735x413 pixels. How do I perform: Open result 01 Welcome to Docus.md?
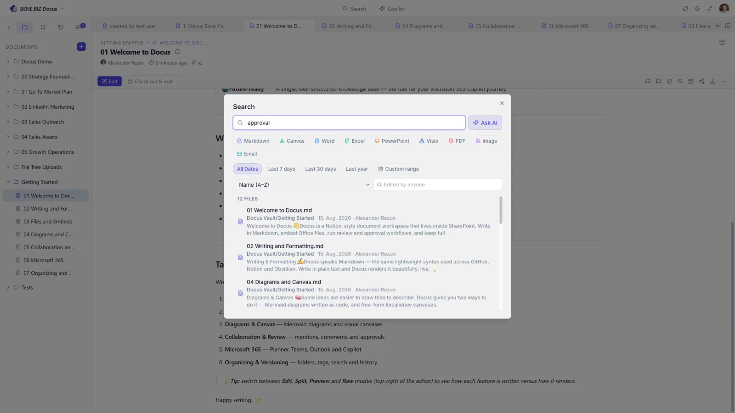(365, 222)
